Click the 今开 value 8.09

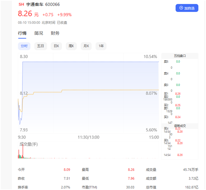[x=67, y=170]
